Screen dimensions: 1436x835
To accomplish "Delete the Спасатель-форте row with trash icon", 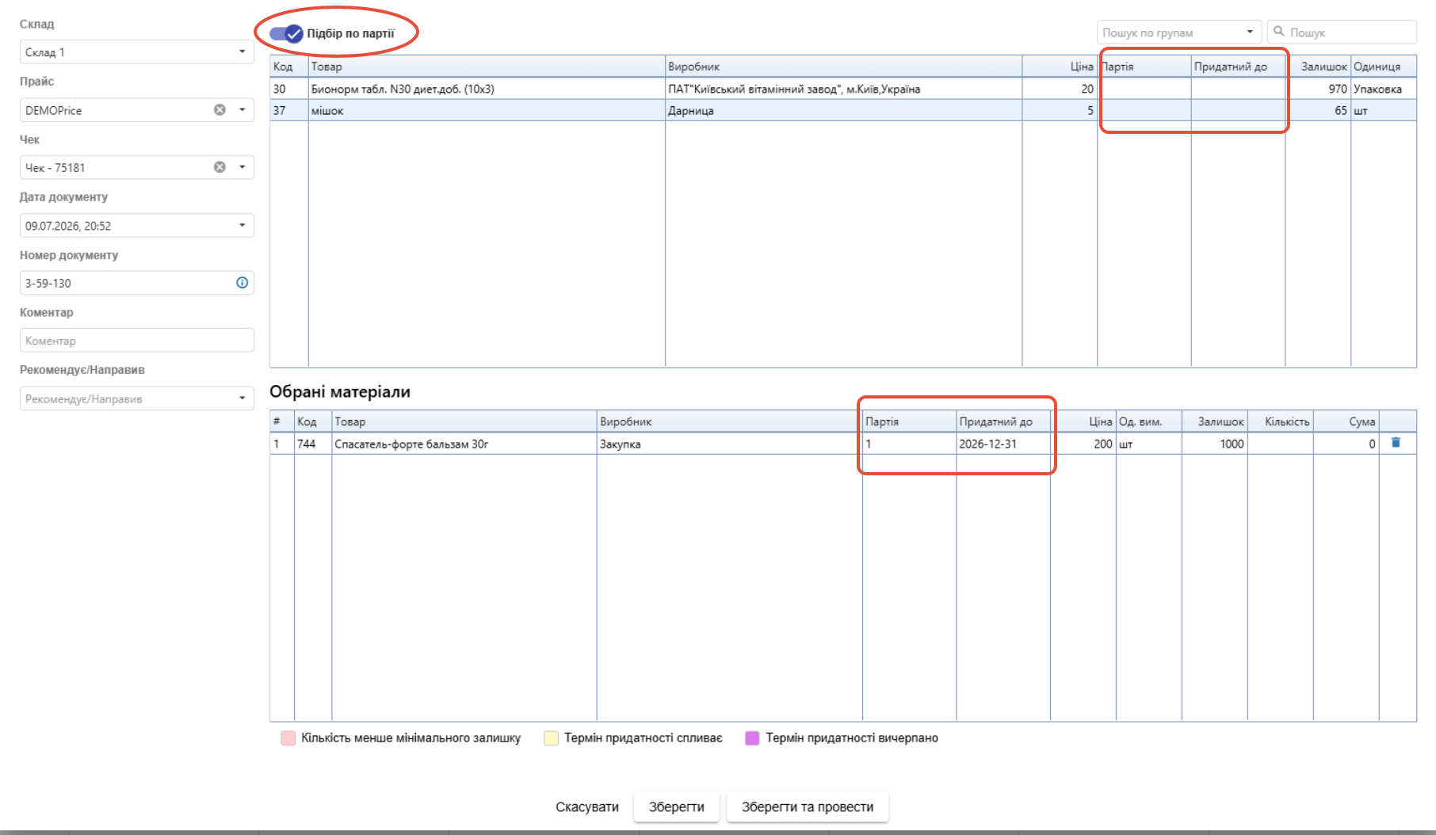I will click(x=1396, y=443).
